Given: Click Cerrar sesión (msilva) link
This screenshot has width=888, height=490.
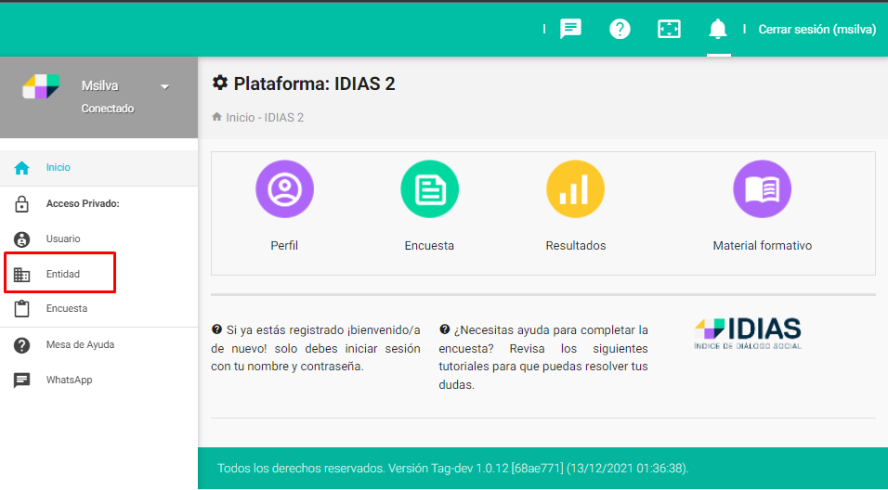Looking at the screenshot, I should (817, 30).
